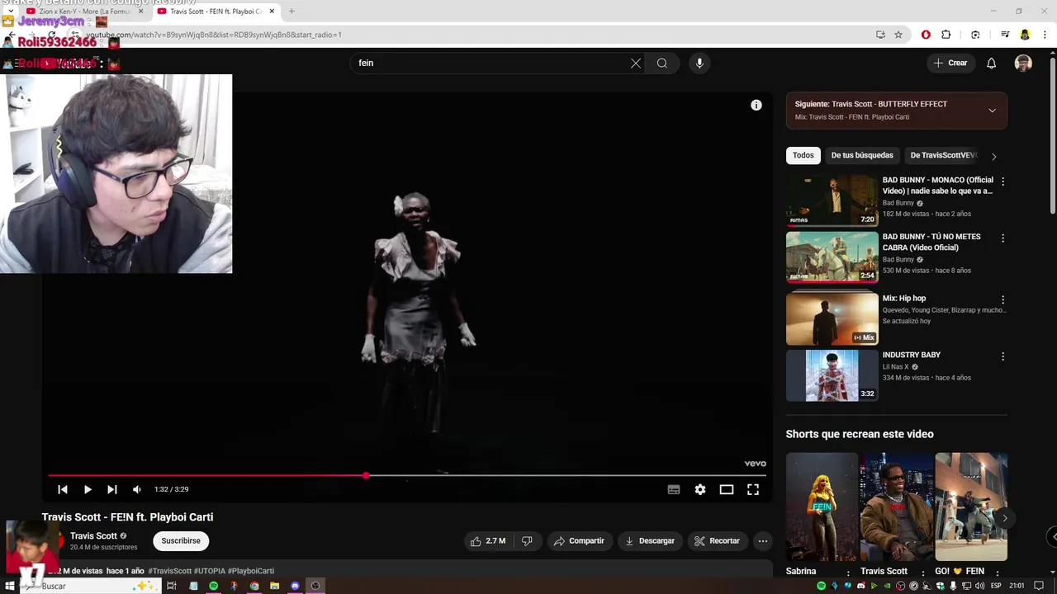Select the De tus búsquedas chip
1057x594 pixels.
point(862,155)
